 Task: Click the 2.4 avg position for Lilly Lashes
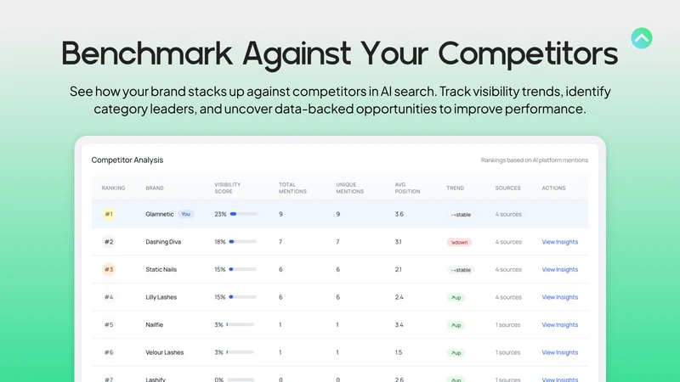coord(399,297)
